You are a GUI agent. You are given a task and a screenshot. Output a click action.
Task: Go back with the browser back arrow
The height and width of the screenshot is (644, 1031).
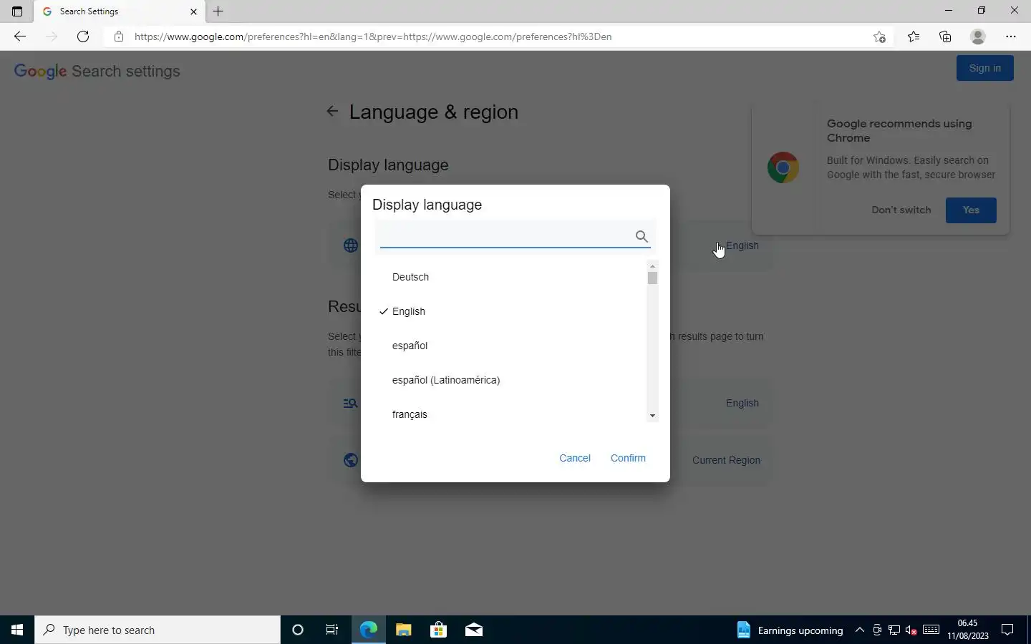point(20,36)
